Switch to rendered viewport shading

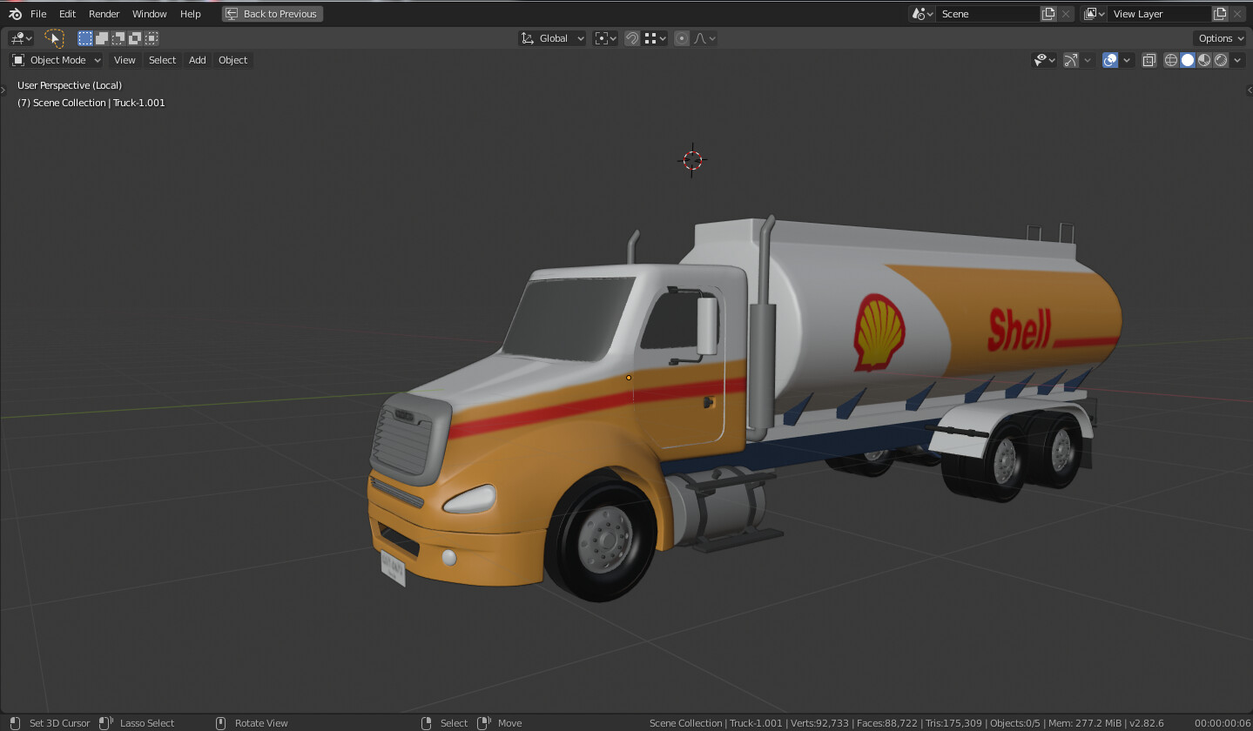tap(1221, 60)
